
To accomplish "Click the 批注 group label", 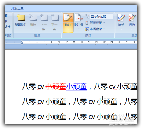I will coord(37,36).
